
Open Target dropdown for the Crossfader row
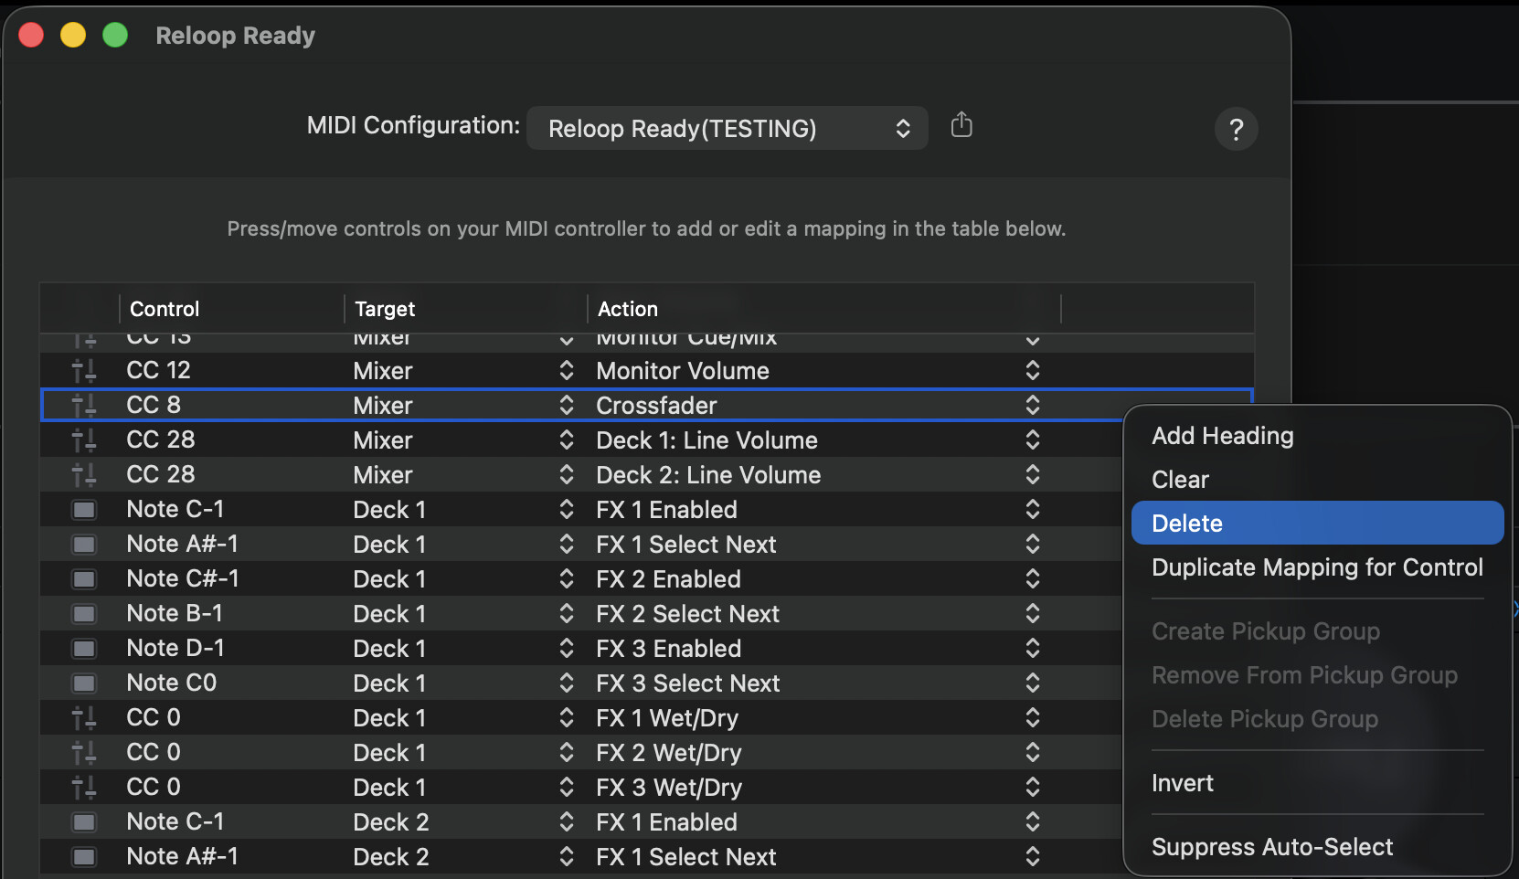coord(566,406)
